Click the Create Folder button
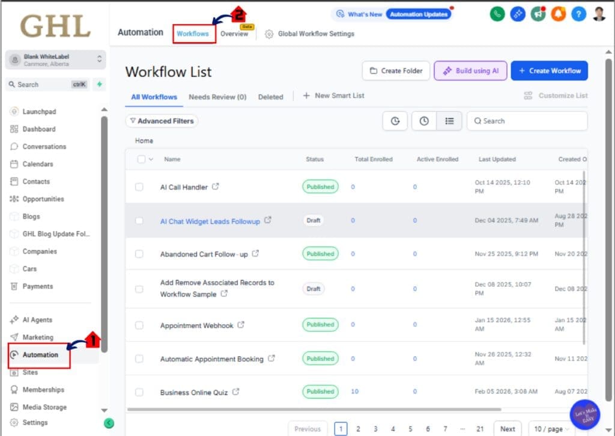 pyautogui.click(x=396, y=71)
